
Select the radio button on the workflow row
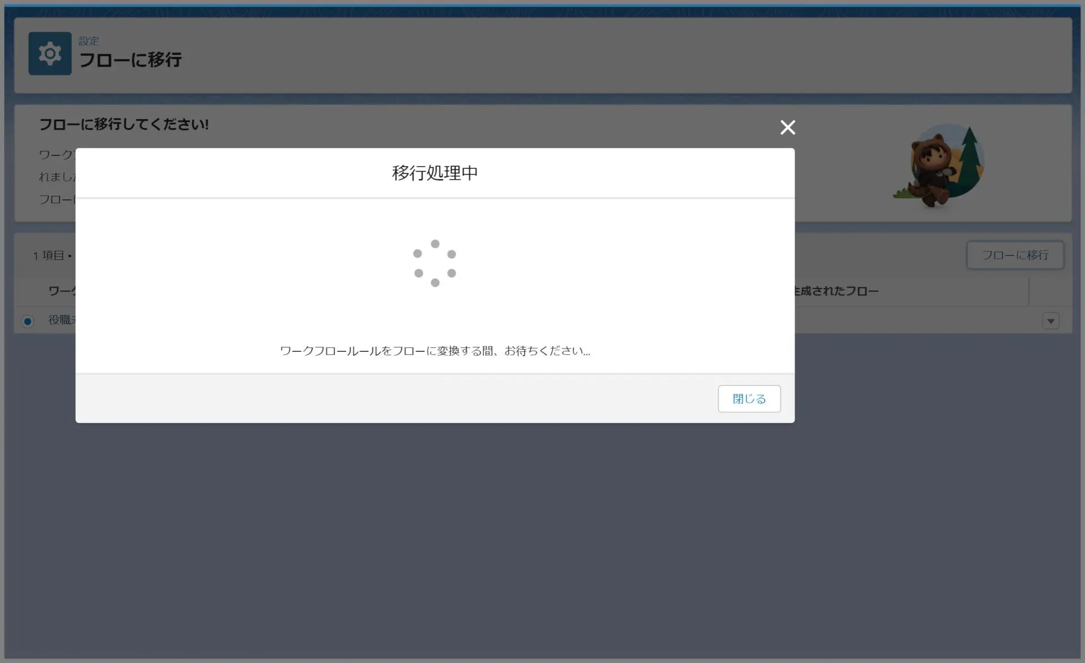coord(28,321)
